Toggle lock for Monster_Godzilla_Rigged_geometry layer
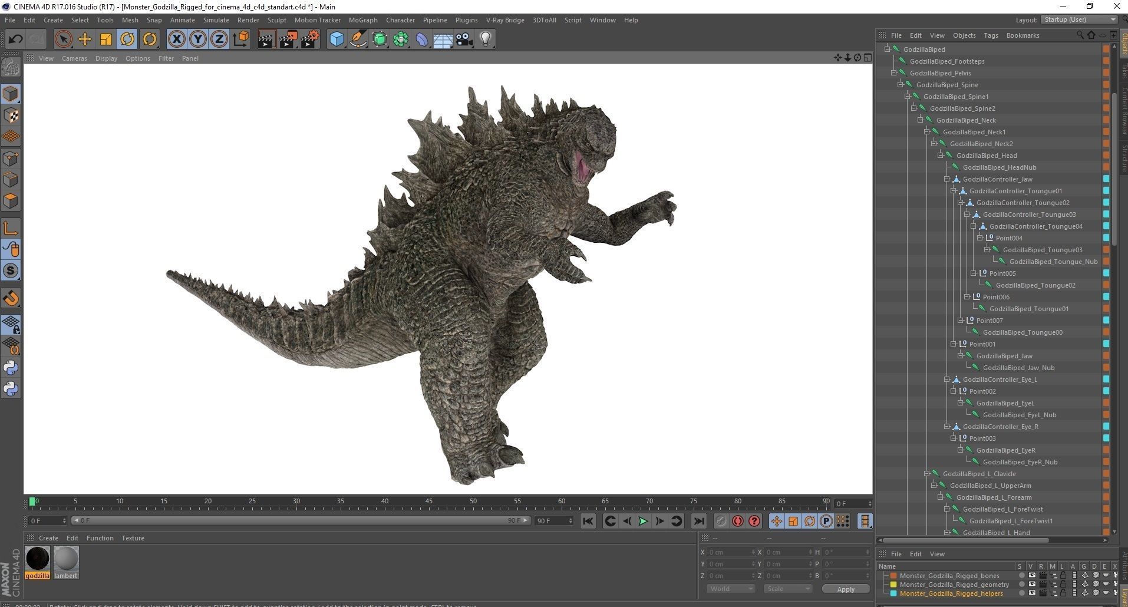Image resolution: width=1128 pixels, height=607 pixels. point(1063,585)
